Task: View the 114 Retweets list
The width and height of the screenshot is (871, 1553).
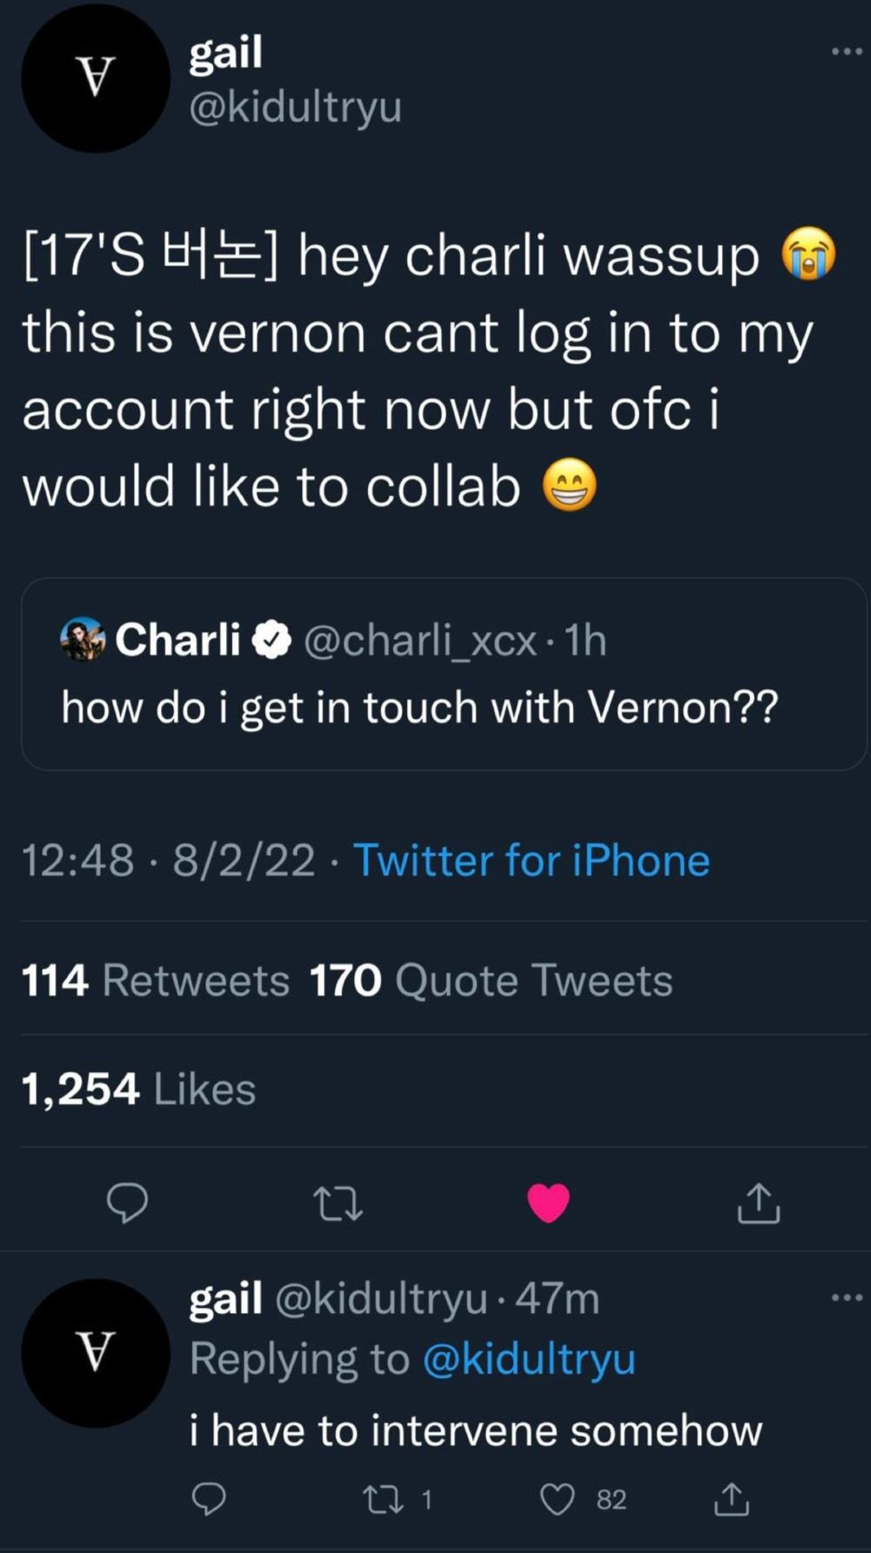Action: tap(156, 980)
